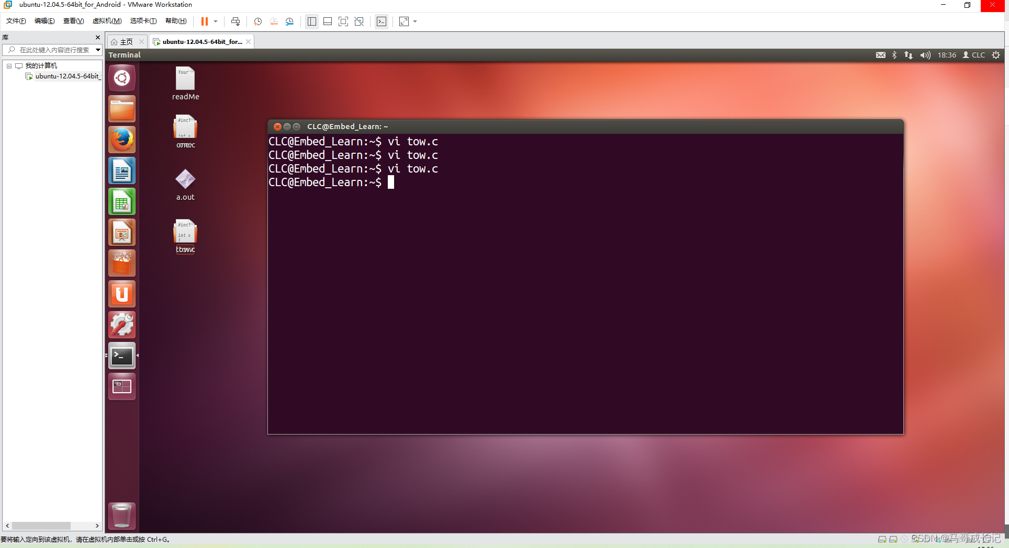The height and width of the screenshot is (548, 1009).
Task: Revert to snapshot toolbar icon
Action: click(274, 21)
